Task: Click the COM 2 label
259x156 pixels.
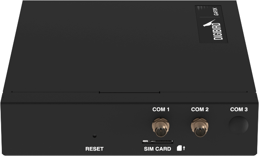Action: pyautogui.click(x=200, y=109)
